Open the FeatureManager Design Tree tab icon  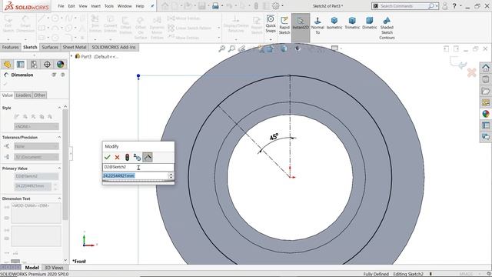pyautogui.click(x=7, y=65)
